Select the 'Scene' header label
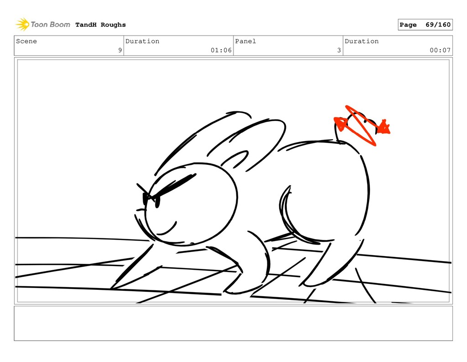 click(x=26, y=41)
